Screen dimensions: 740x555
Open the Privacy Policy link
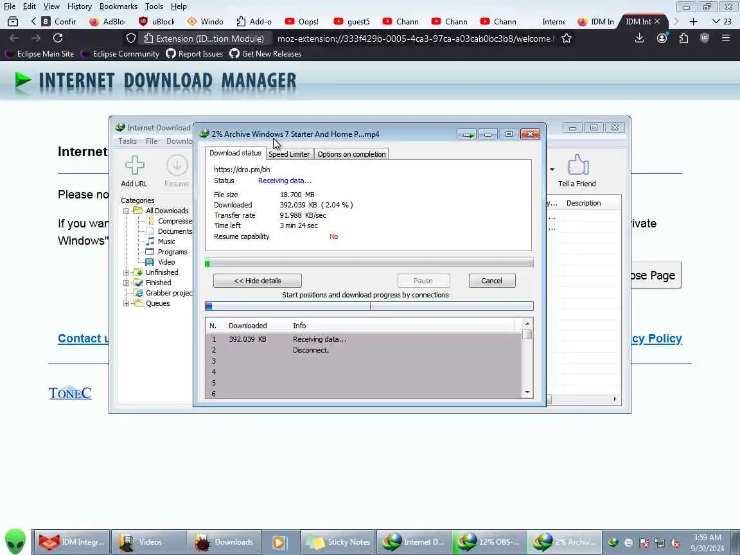coord(656,339)
